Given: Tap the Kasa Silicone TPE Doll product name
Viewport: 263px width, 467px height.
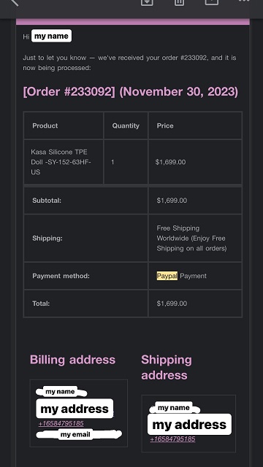Looking at the screenshot, I should pyautogui.click(x=61, y=162).
